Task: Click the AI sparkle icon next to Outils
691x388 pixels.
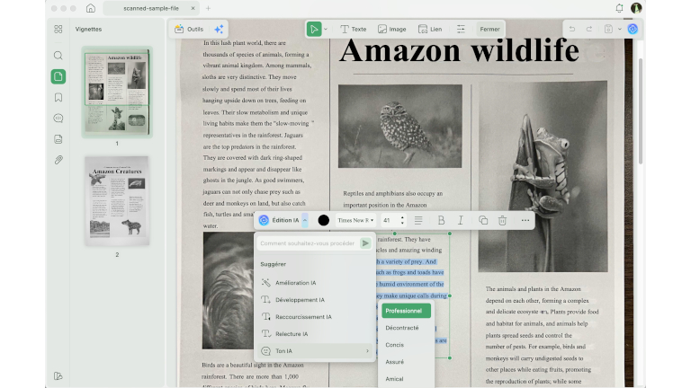Action: [219, 29]
